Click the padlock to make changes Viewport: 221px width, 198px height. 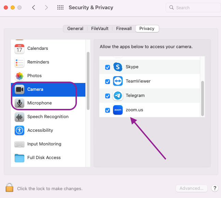[10, 187]
